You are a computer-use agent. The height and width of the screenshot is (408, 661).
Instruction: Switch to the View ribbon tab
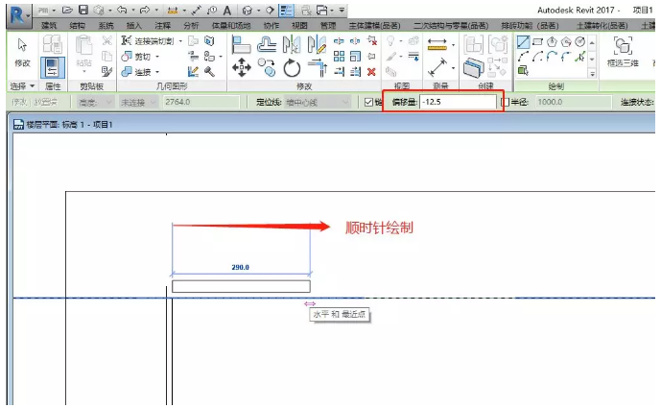tap(299, 26)
